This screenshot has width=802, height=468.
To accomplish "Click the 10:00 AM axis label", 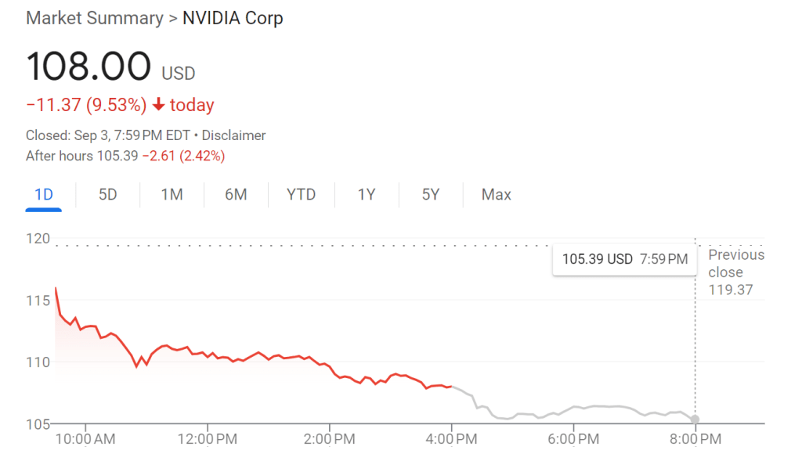I will pos(85,439).
